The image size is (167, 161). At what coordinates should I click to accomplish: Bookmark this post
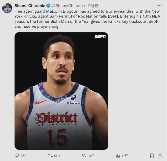tap(152, 155)
